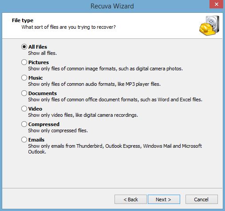Click the Back button
This screenshot has width=225, height=211.
point(130,199)
